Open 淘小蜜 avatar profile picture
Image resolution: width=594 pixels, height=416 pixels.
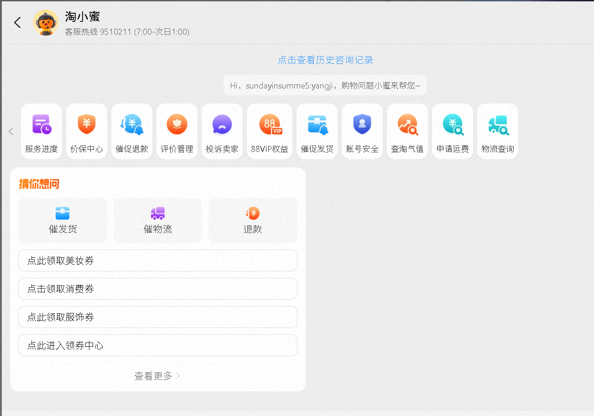(46, 22)
